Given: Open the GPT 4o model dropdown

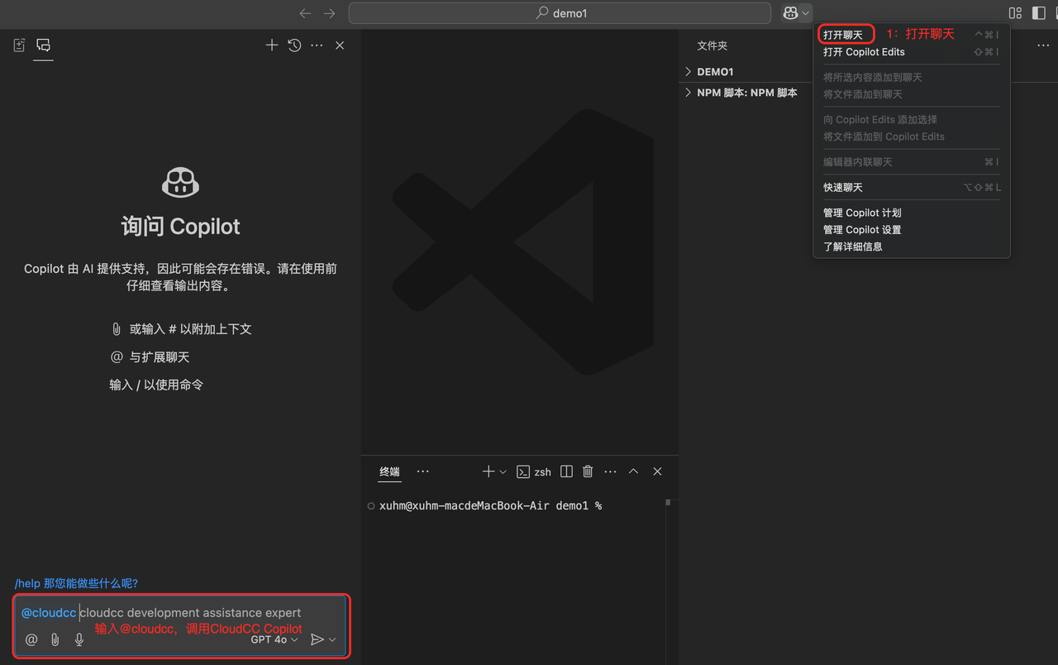Looking at the screenshot, I should pos(274,639).
